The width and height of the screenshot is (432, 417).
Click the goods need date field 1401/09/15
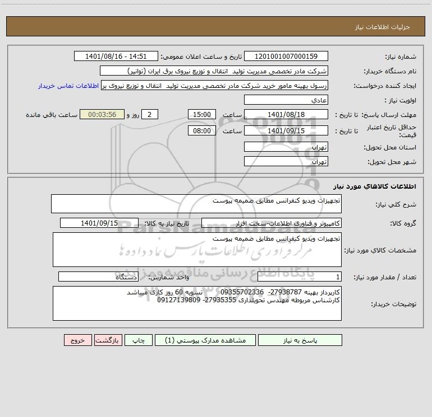click(x=99, y=223)
